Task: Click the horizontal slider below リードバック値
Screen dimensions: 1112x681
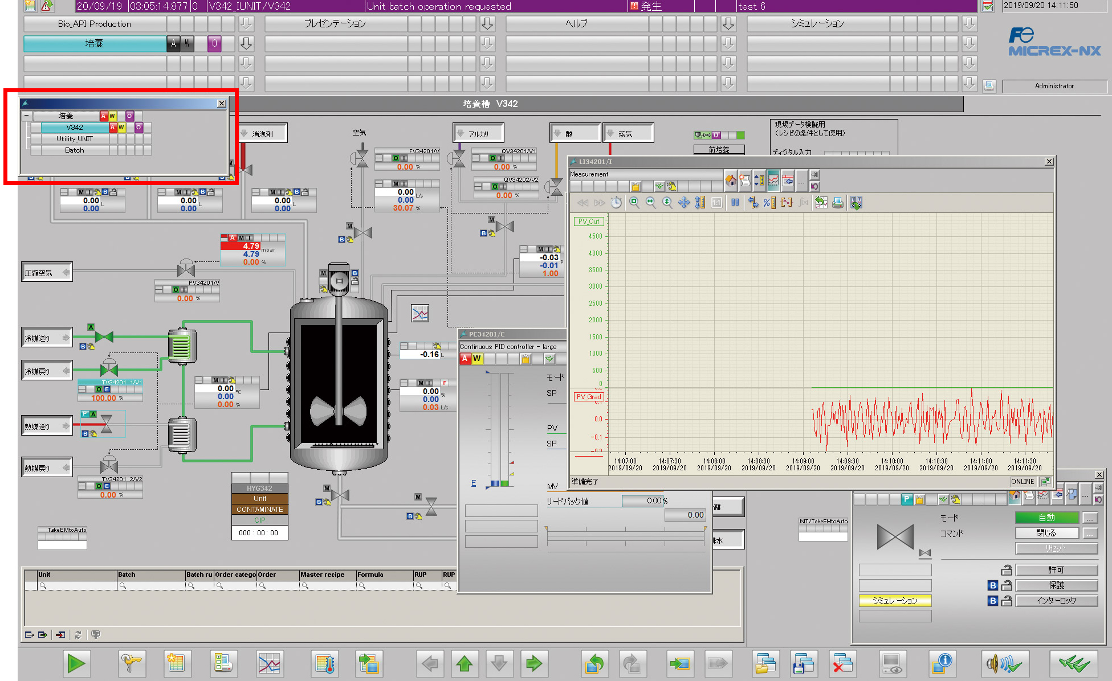Action: 626,536
